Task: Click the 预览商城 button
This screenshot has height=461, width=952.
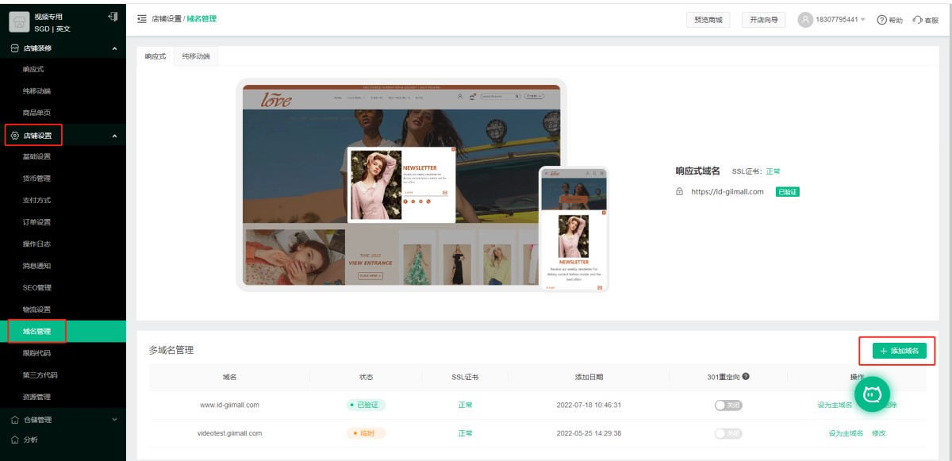Action: pyautogui.click(x=708, y=20)
